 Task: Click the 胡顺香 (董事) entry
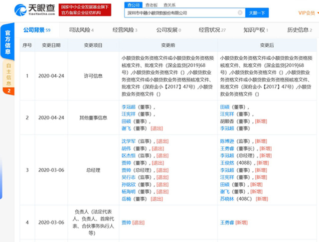click(x=235, y=121)
